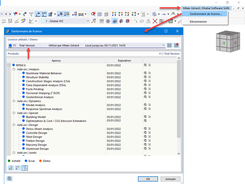
Task: Toggle the load values x.xx icon
Action: [x=44, y=14]
